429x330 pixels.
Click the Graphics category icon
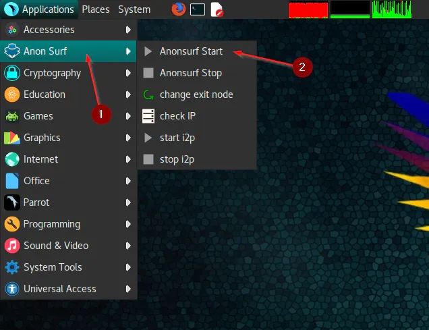tap(12, 138)
